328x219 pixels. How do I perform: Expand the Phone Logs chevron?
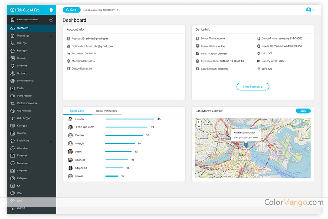point(51,36)
